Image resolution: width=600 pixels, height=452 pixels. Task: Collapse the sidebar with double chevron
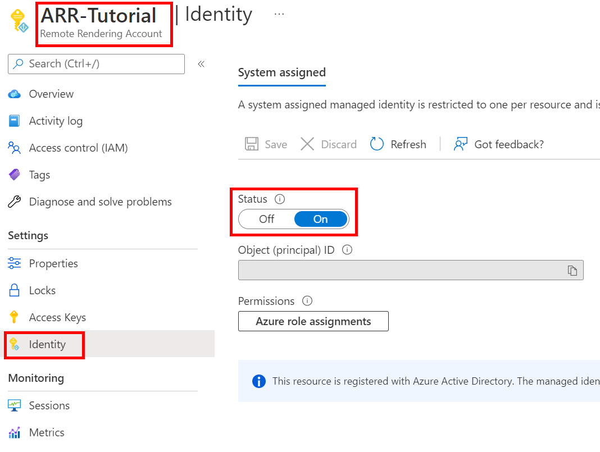[201, 64]
